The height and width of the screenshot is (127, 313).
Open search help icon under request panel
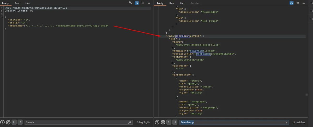2,122
